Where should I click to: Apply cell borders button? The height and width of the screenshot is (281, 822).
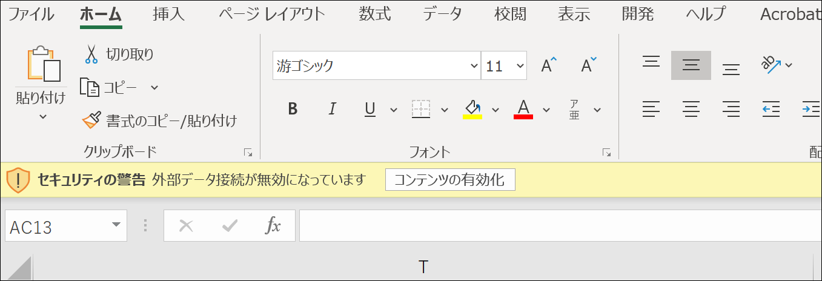pos(421,109)
